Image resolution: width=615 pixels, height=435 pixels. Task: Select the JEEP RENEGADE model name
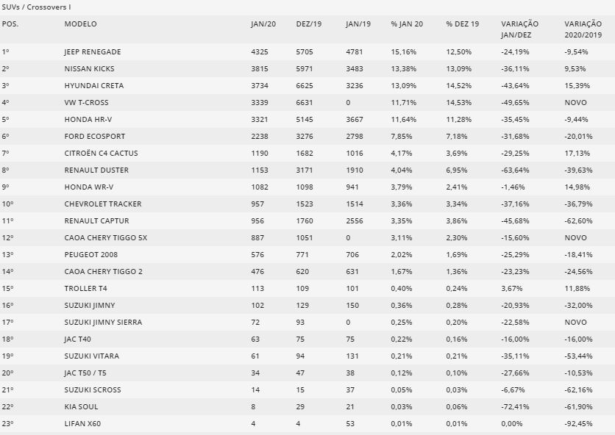point(93,51)
